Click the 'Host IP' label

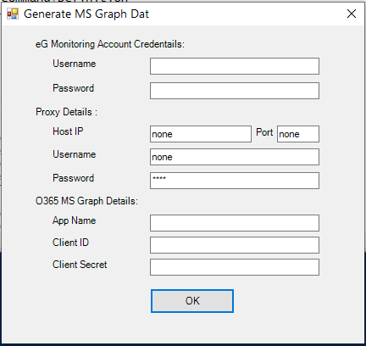tap(68, 131)
